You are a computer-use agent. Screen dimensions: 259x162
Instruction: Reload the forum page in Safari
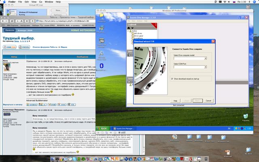[x=27, y=21]
